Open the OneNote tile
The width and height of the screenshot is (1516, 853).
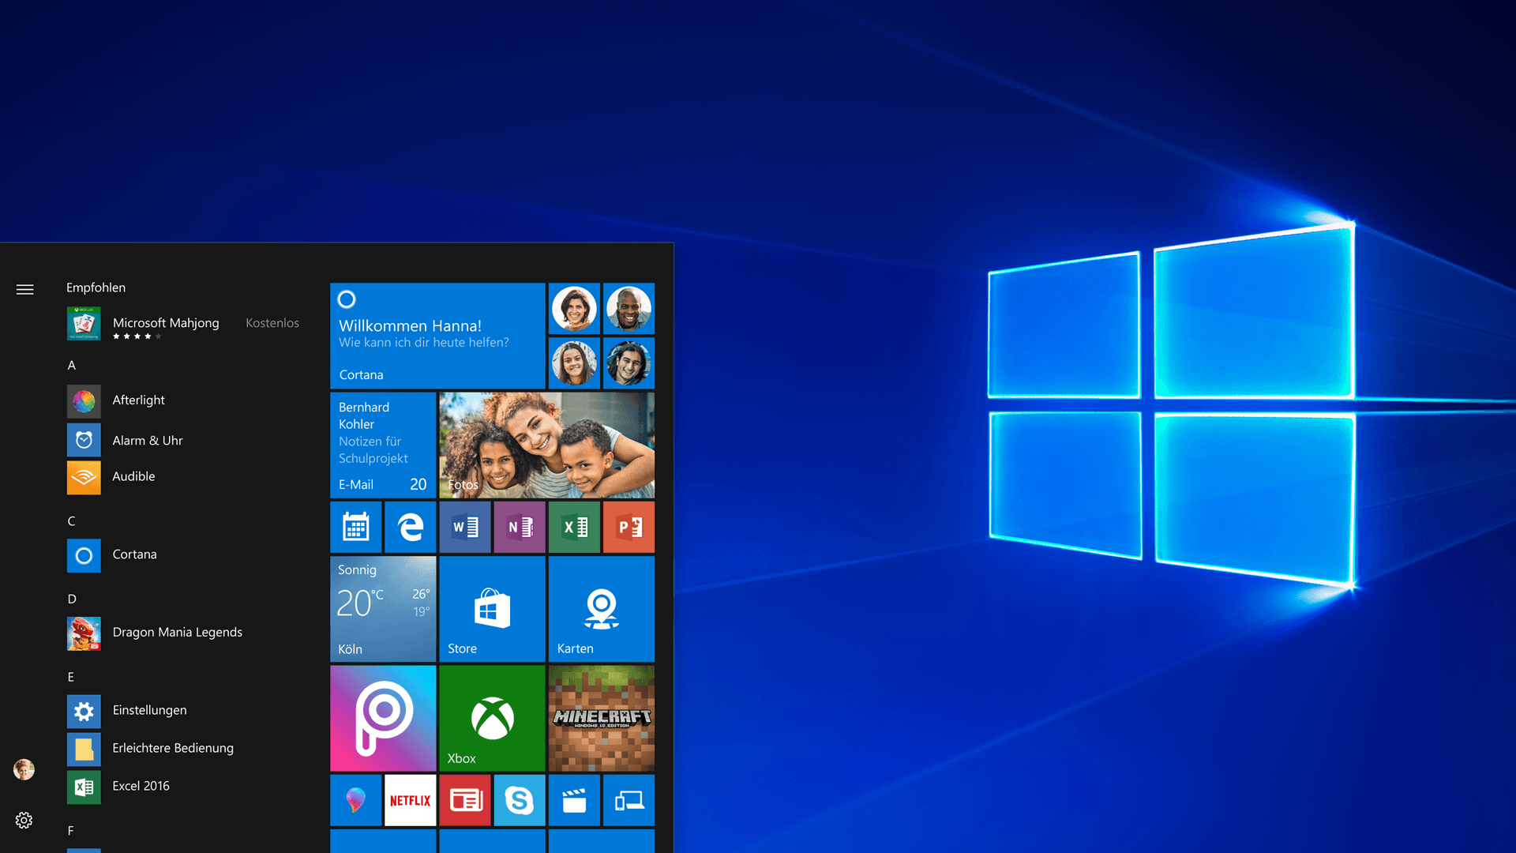520,527
